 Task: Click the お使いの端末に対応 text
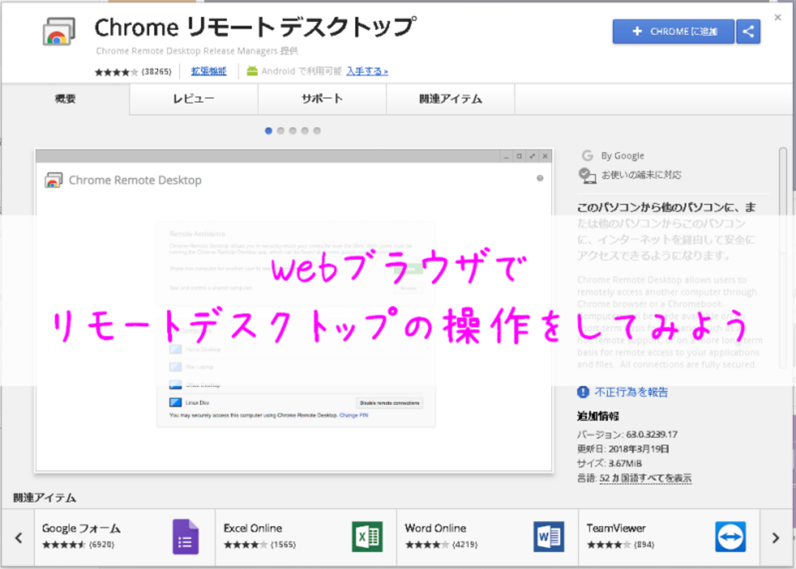pos(641,175)
